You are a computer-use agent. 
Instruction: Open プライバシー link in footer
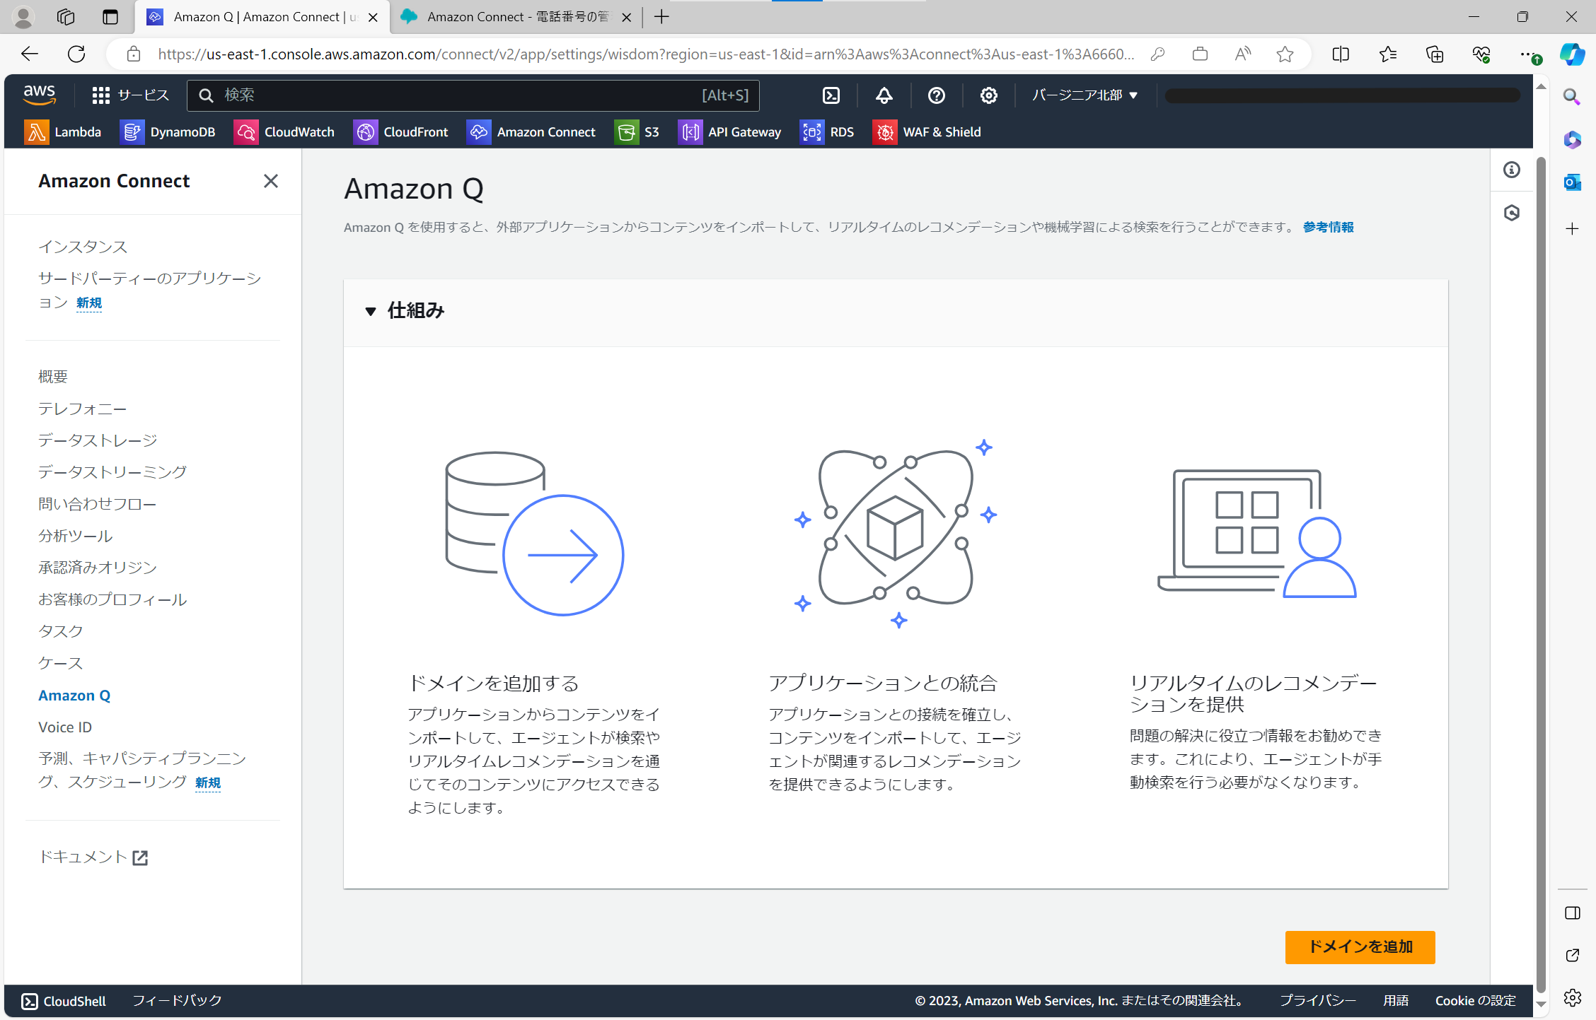coord(1318,1001)
